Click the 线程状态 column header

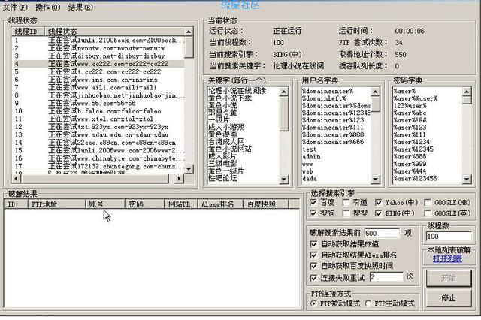click(115, 32)
